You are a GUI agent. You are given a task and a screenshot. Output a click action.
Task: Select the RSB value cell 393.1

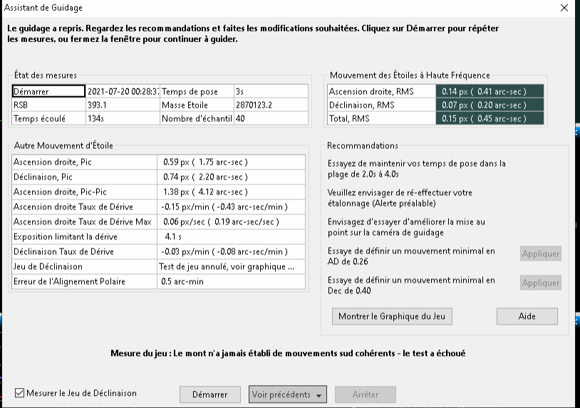122,105
